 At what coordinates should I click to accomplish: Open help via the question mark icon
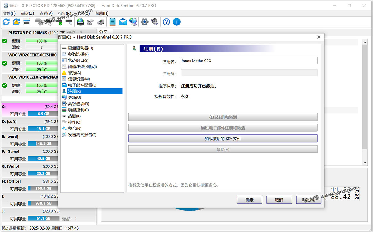point(167,22)
